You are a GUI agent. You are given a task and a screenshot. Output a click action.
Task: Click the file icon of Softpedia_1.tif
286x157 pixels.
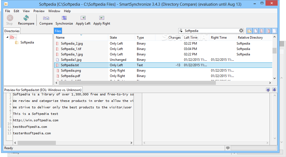click(57, 49)
